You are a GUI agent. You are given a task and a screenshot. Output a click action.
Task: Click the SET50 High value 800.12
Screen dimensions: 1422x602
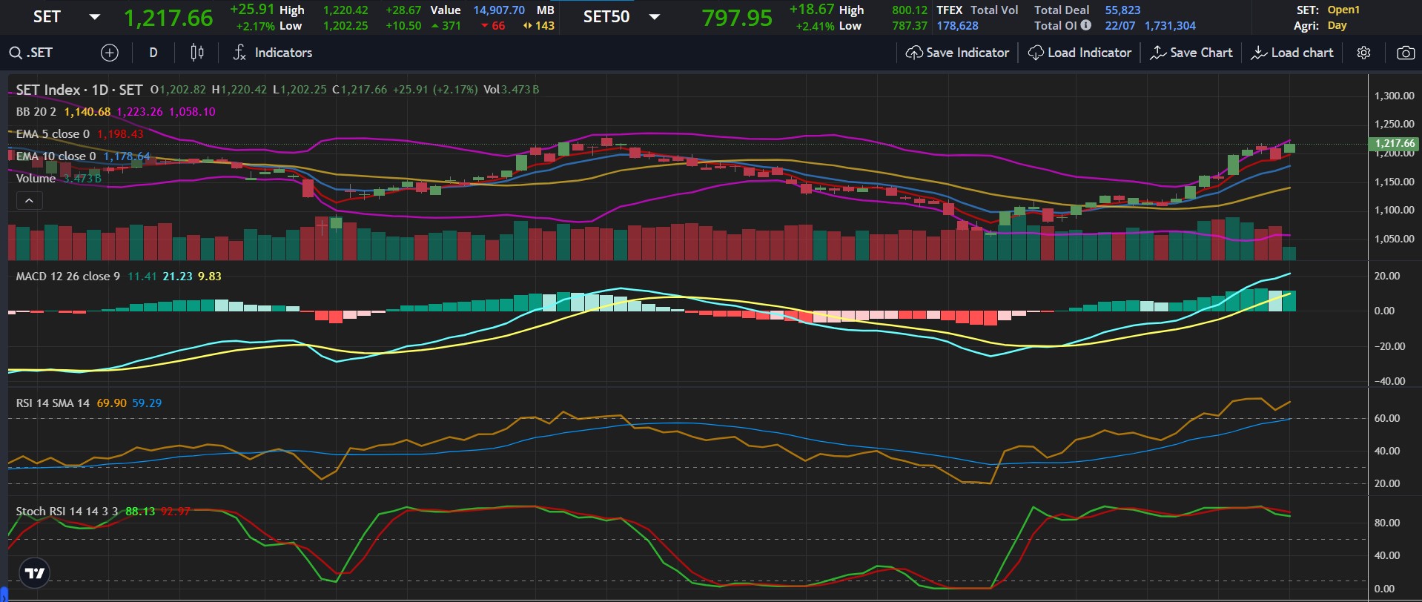tap(909, 10)
